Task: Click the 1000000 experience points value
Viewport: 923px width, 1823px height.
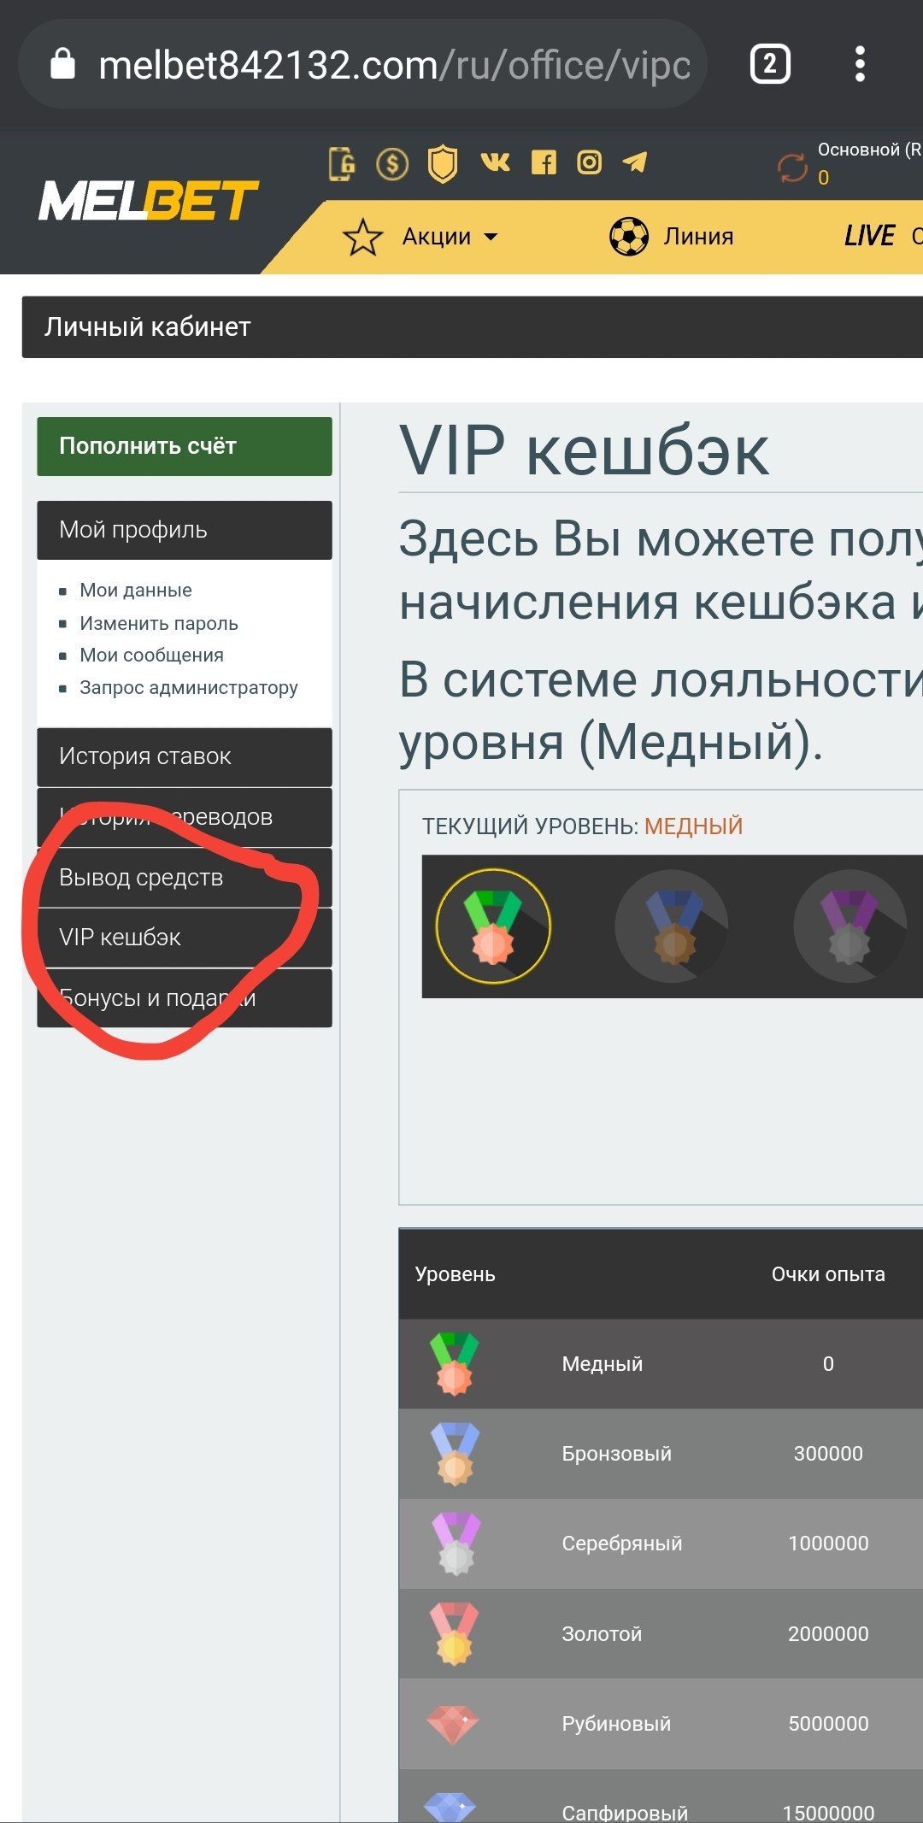Action: coord(828,1544)
